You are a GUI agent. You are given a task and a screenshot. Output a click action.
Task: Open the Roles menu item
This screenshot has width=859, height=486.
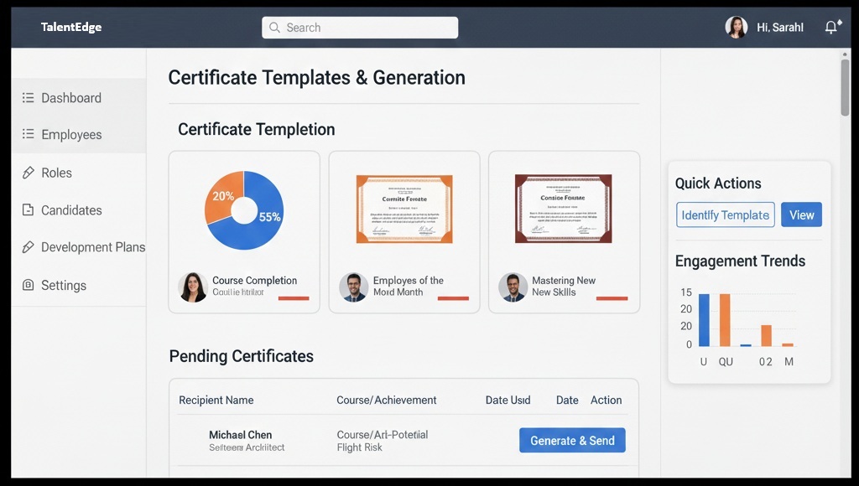[x=56, y=173]
